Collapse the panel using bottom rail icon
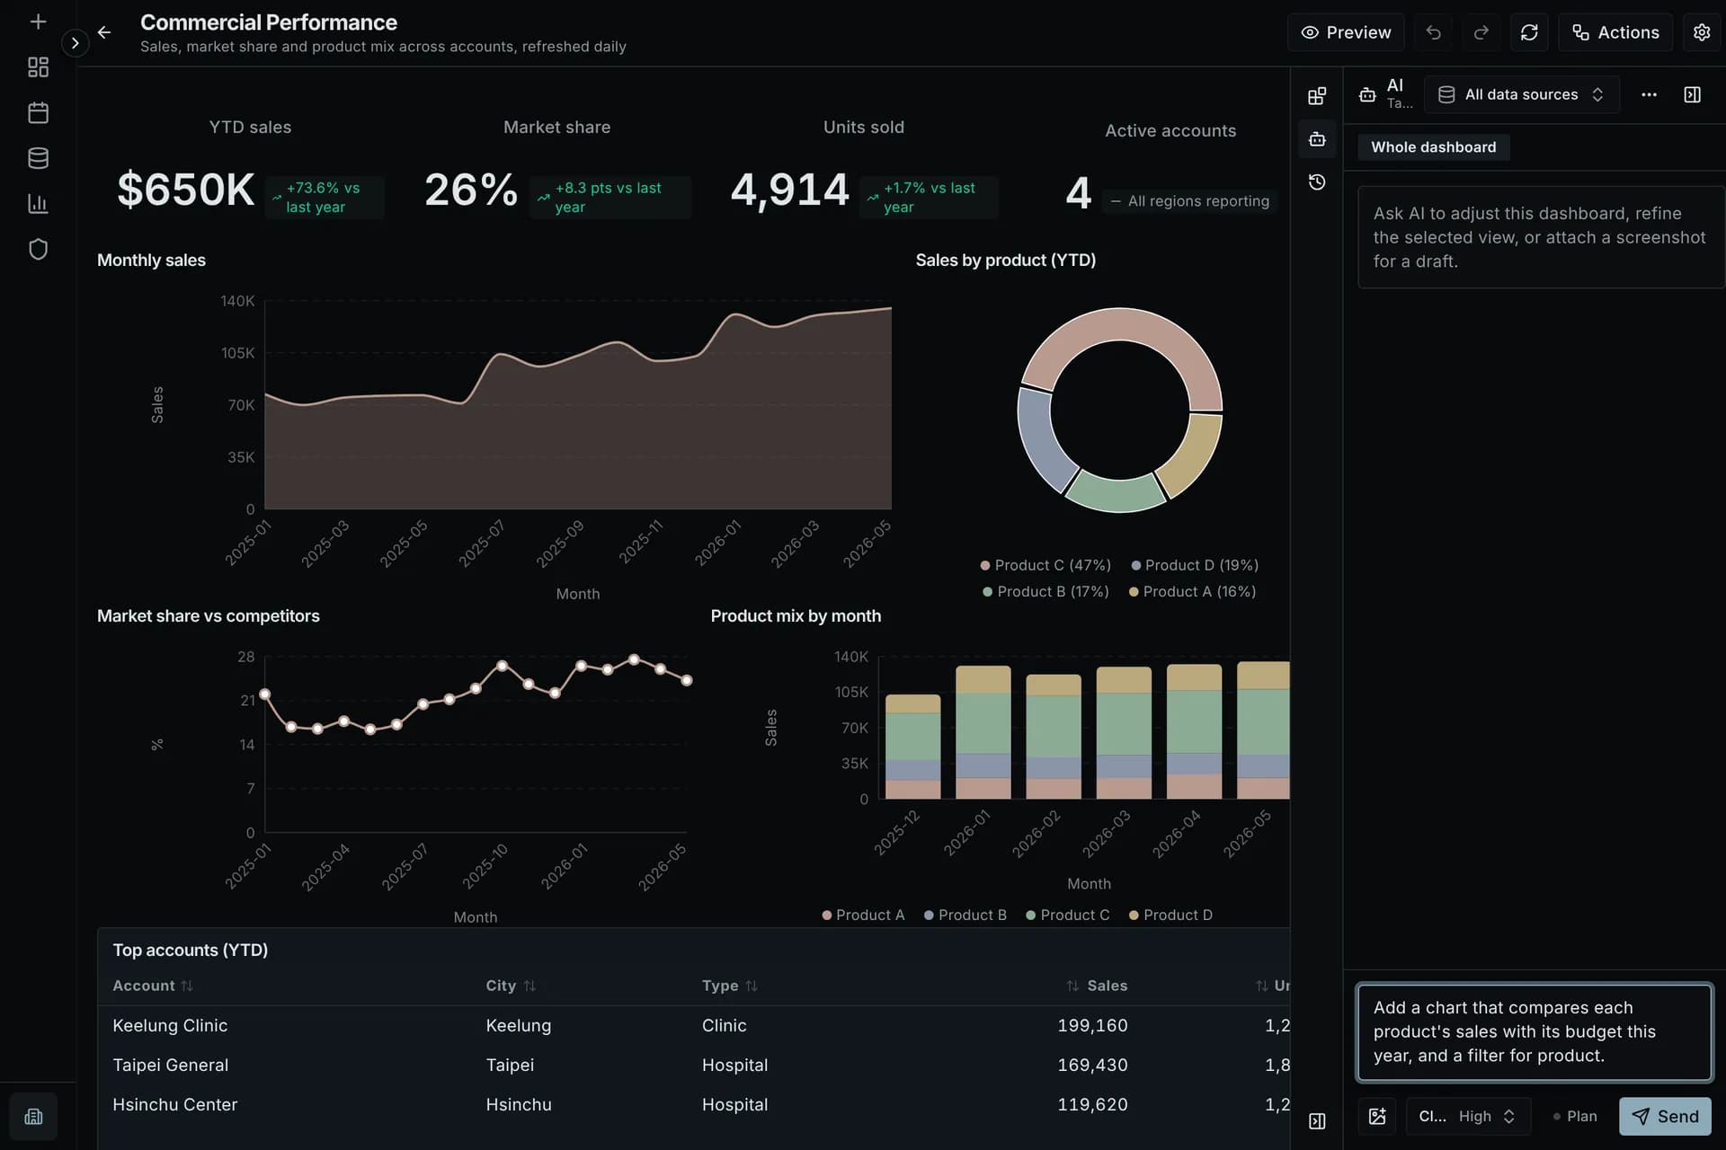The image size is (1726, 1150). tap(1317, 1121)
